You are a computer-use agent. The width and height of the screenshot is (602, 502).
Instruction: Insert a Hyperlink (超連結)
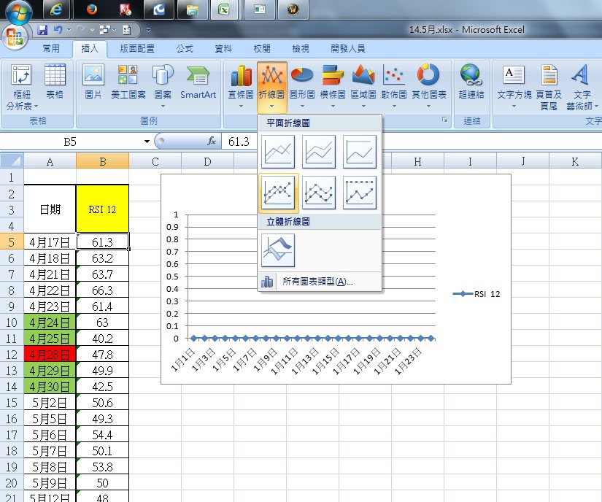471,82
